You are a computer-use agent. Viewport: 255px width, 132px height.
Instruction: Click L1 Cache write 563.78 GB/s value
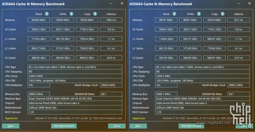[63, 39]
